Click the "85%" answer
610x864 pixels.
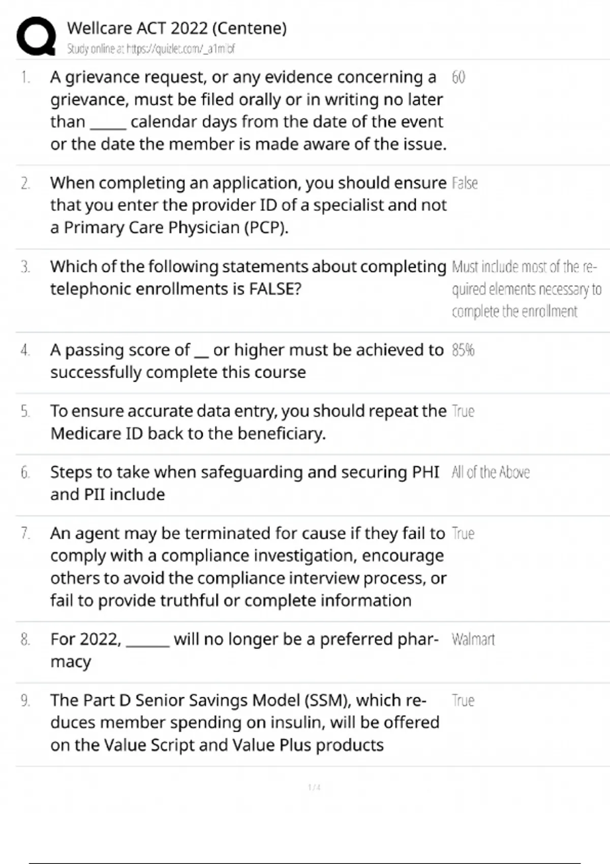(463, 350)
